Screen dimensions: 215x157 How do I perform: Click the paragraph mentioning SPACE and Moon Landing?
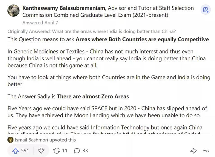click(107, 112)
